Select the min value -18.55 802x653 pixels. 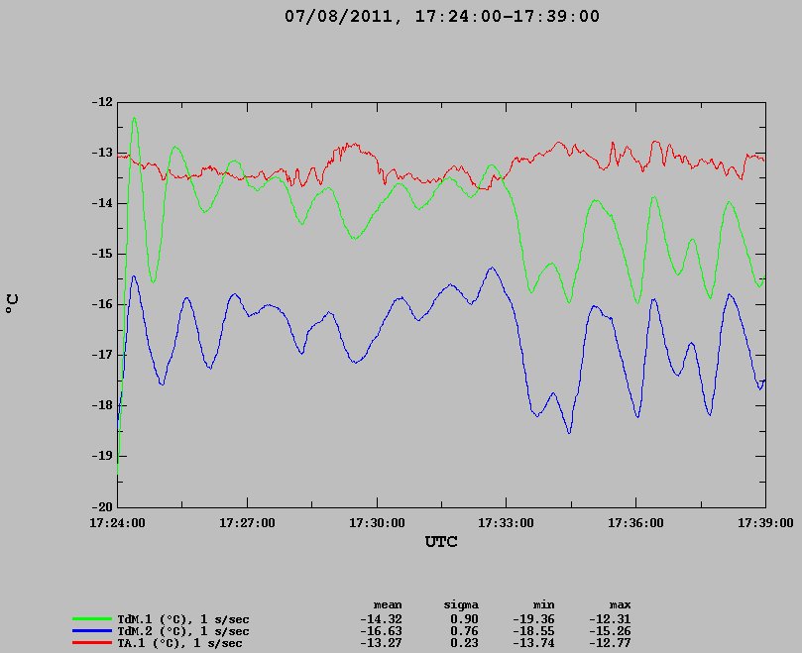(x=533, y=631)
